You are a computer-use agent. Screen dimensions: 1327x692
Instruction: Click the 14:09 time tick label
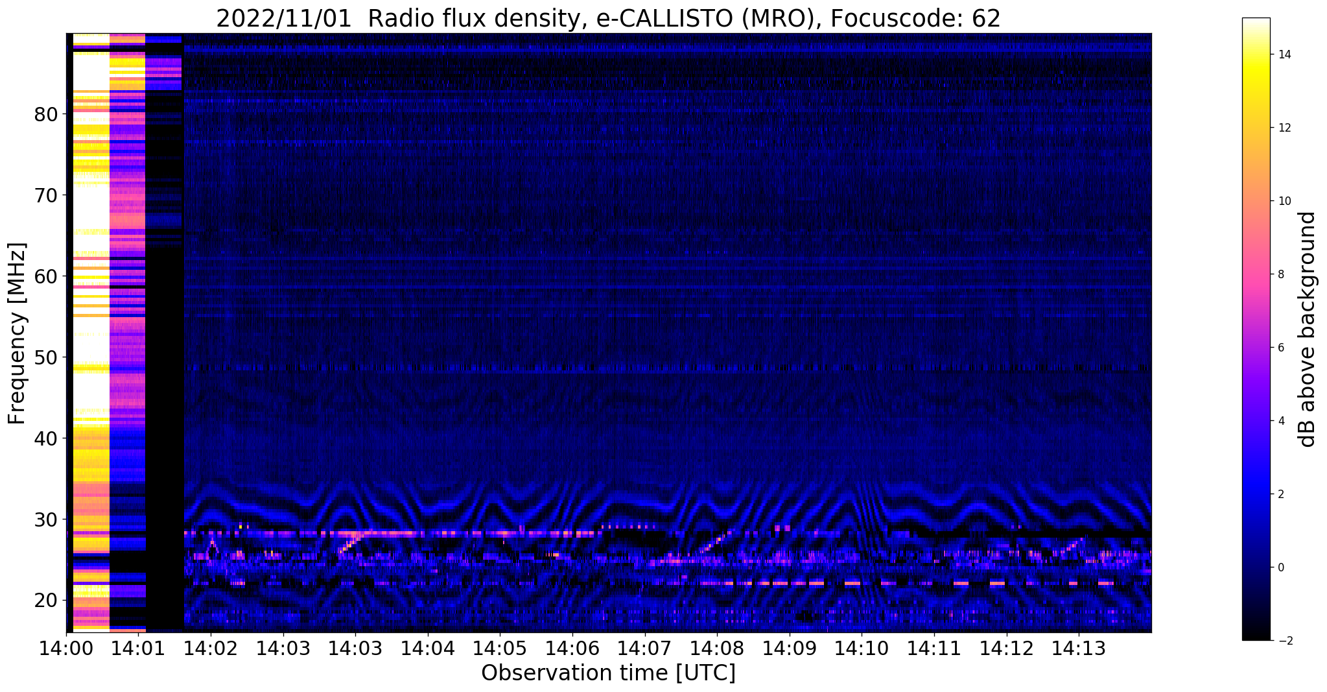pos(789,647)
